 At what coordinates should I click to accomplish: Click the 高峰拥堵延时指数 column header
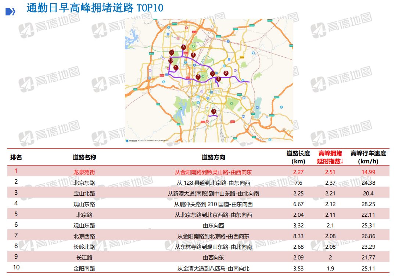pyautogui.click(x=330, y=157)
